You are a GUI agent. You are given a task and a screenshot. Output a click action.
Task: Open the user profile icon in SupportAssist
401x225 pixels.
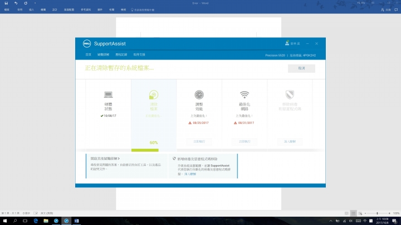[287, 43]
